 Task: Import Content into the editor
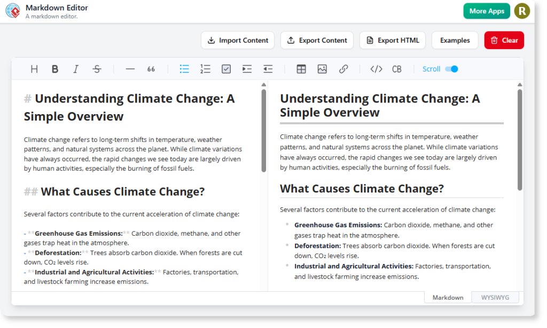click(x=237, y=40)
